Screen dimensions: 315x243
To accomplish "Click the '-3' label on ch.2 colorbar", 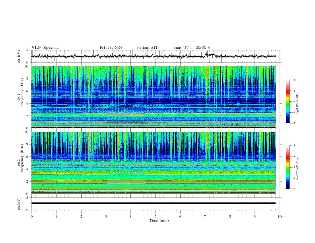I will point(294,146).
